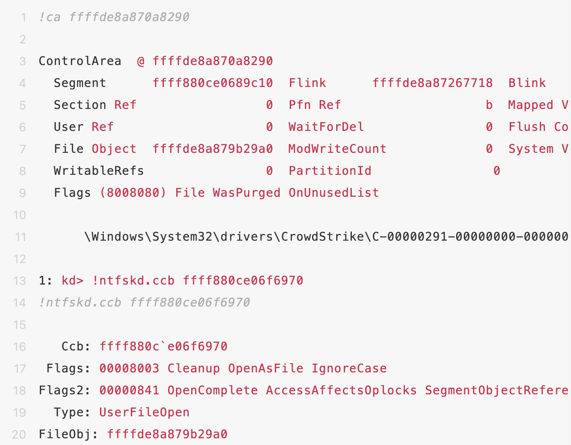Image resolution: width=571 pixels, height=445 pixels.
Task: Click the ControlArea address ffffde8a870a8290 on line 3
Action: tap(212, 61)
